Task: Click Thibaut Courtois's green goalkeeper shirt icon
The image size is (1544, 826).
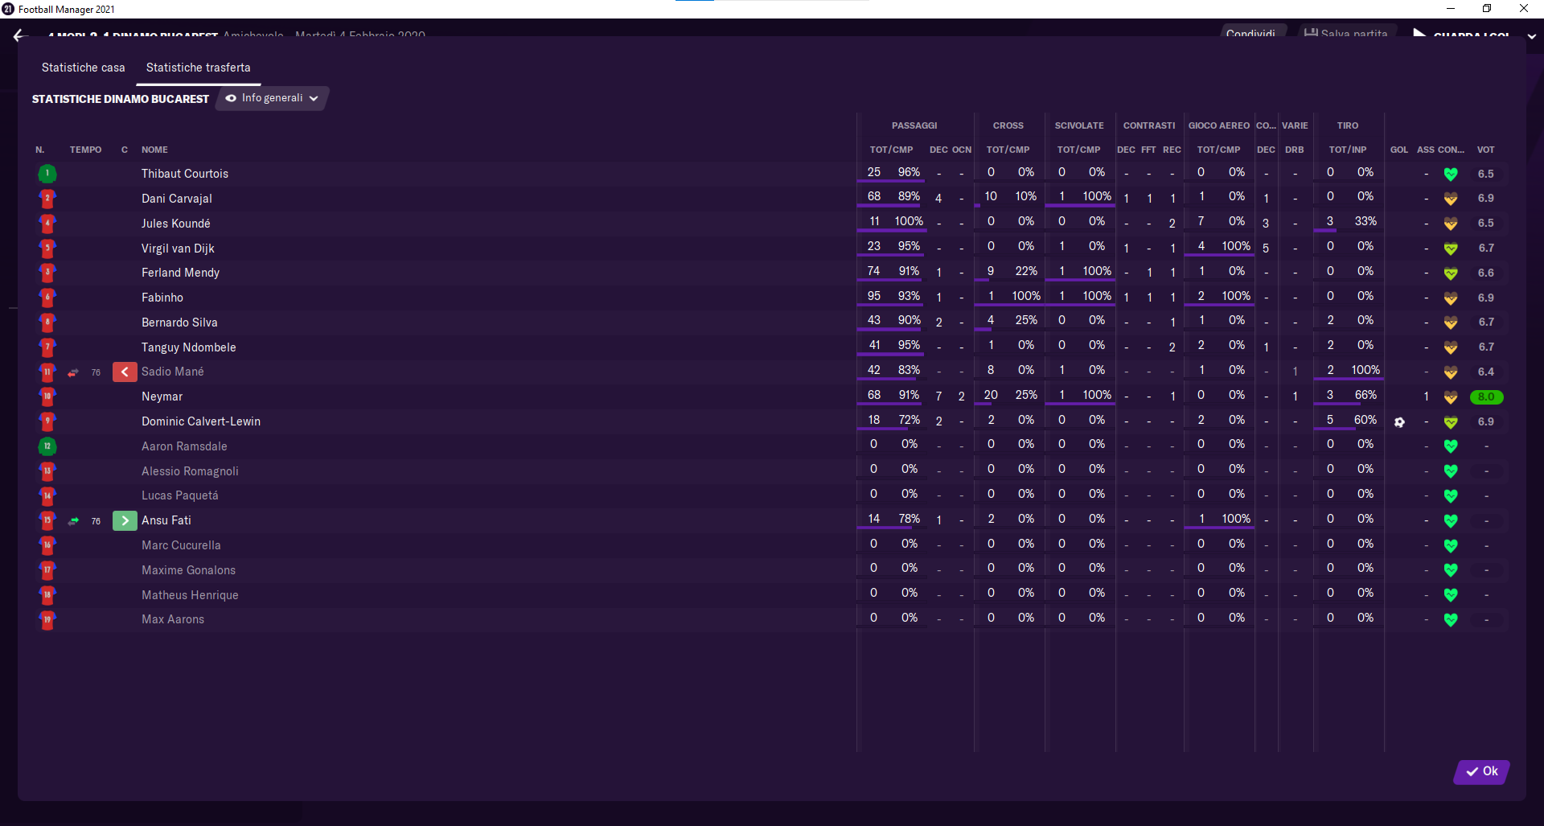Action: point(47,174)
